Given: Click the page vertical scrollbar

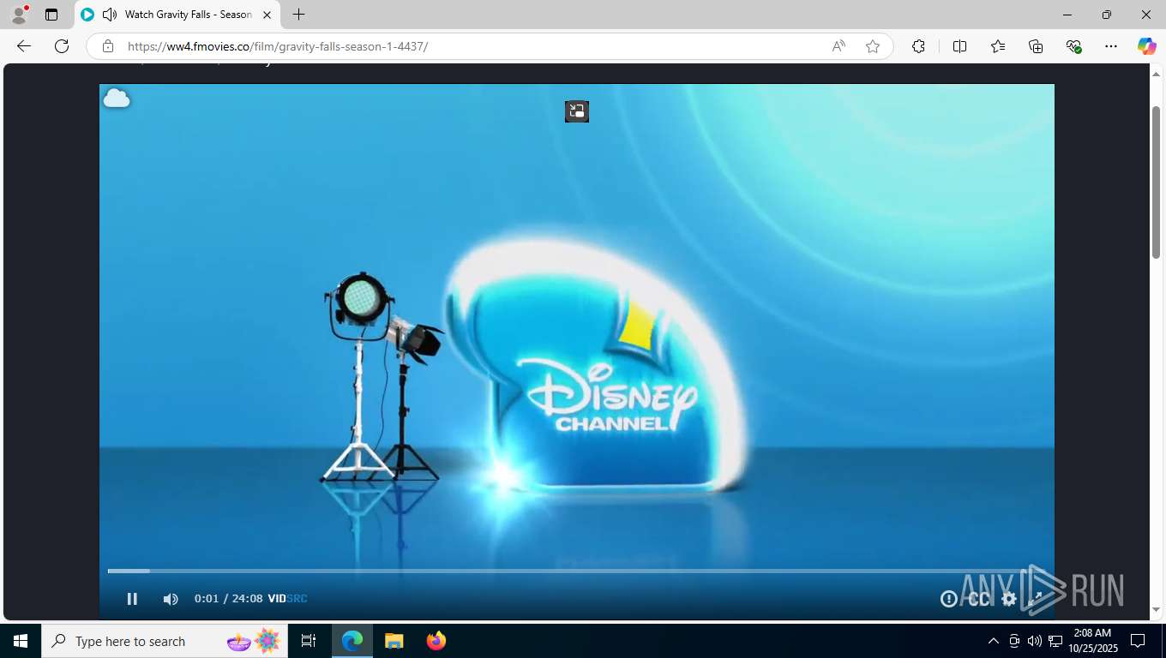Looking at the screenshot, I should coord(1156,182).
